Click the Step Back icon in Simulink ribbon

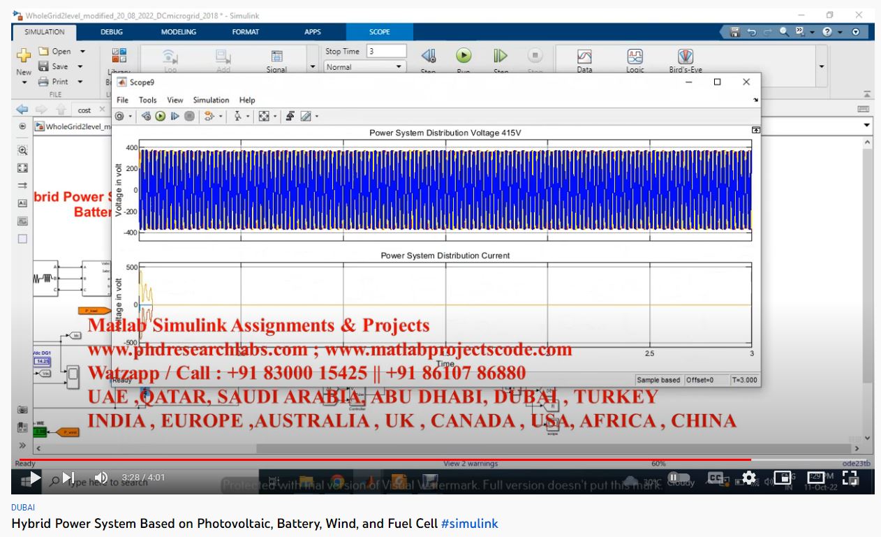click(x=429, y=56)
